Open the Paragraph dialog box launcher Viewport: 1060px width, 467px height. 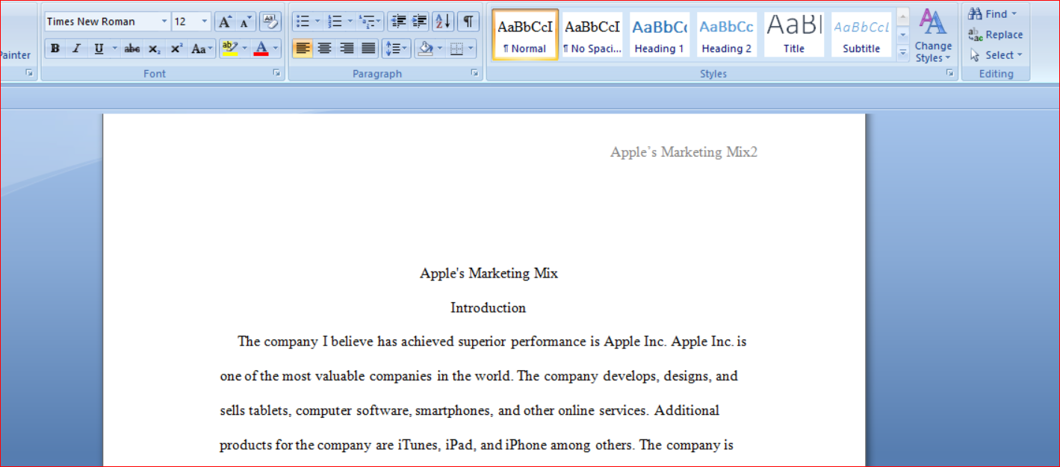point(474,73)
